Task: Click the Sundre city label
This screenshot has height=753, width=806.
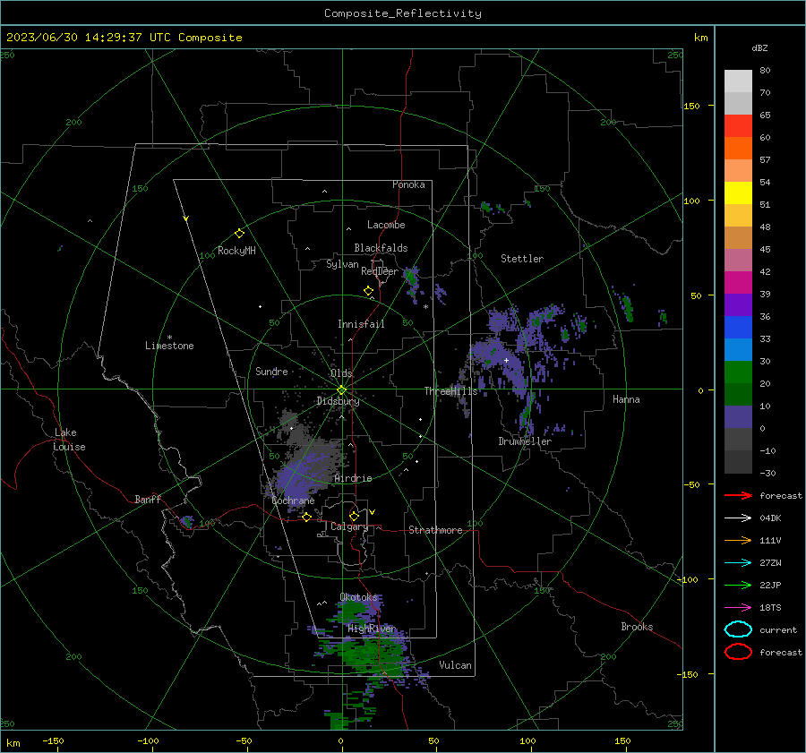Action: tap(271, 371)
